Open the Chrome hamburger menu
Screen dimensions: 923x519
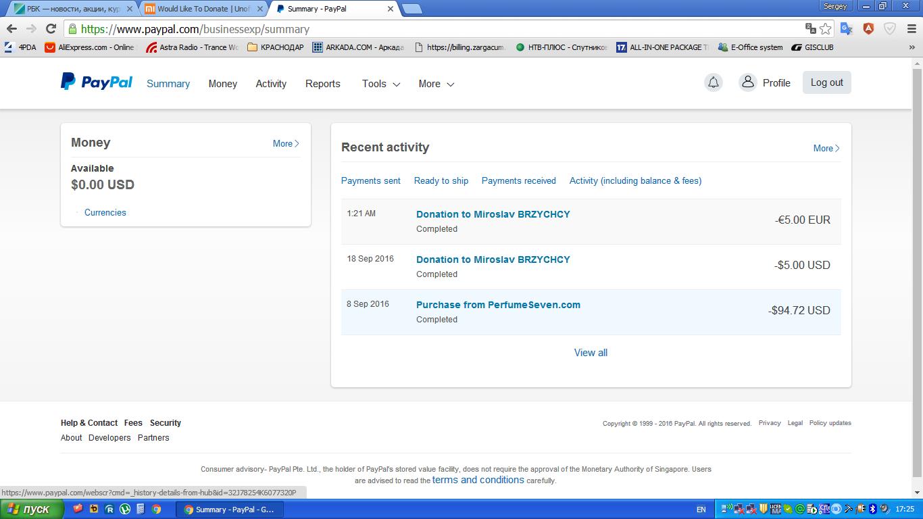click(911, 29)
